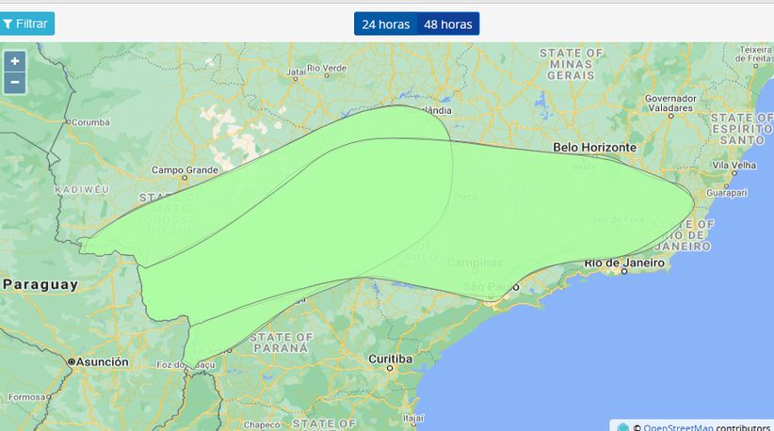The height and width of the screenshot is (431, 774).
Task: Click the State of Paraná label
Action: [282, 342]
